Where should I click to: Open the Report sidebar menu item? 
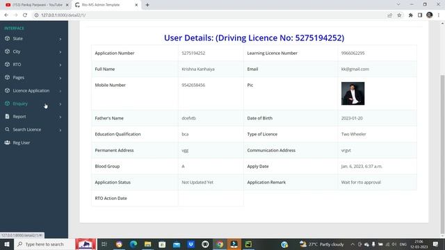pos(34,117)
